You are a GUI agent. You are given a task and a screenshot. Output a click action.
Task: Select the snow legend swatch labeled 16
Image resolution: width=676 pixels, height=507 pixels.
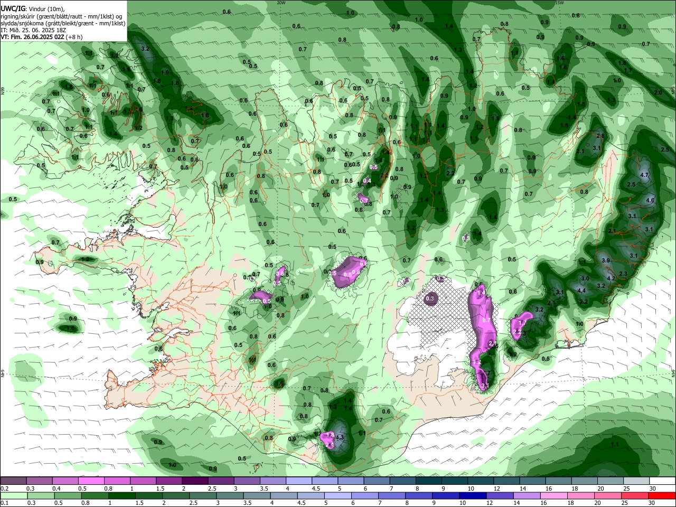point(558,481)
